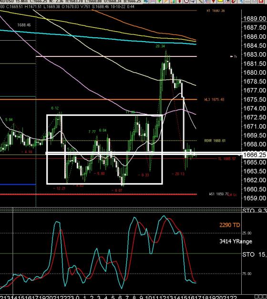This screenshot has width=267, height=299.
Task: Click the 10-10-22 0:44 timestamp
Action: tap(123, 7)
